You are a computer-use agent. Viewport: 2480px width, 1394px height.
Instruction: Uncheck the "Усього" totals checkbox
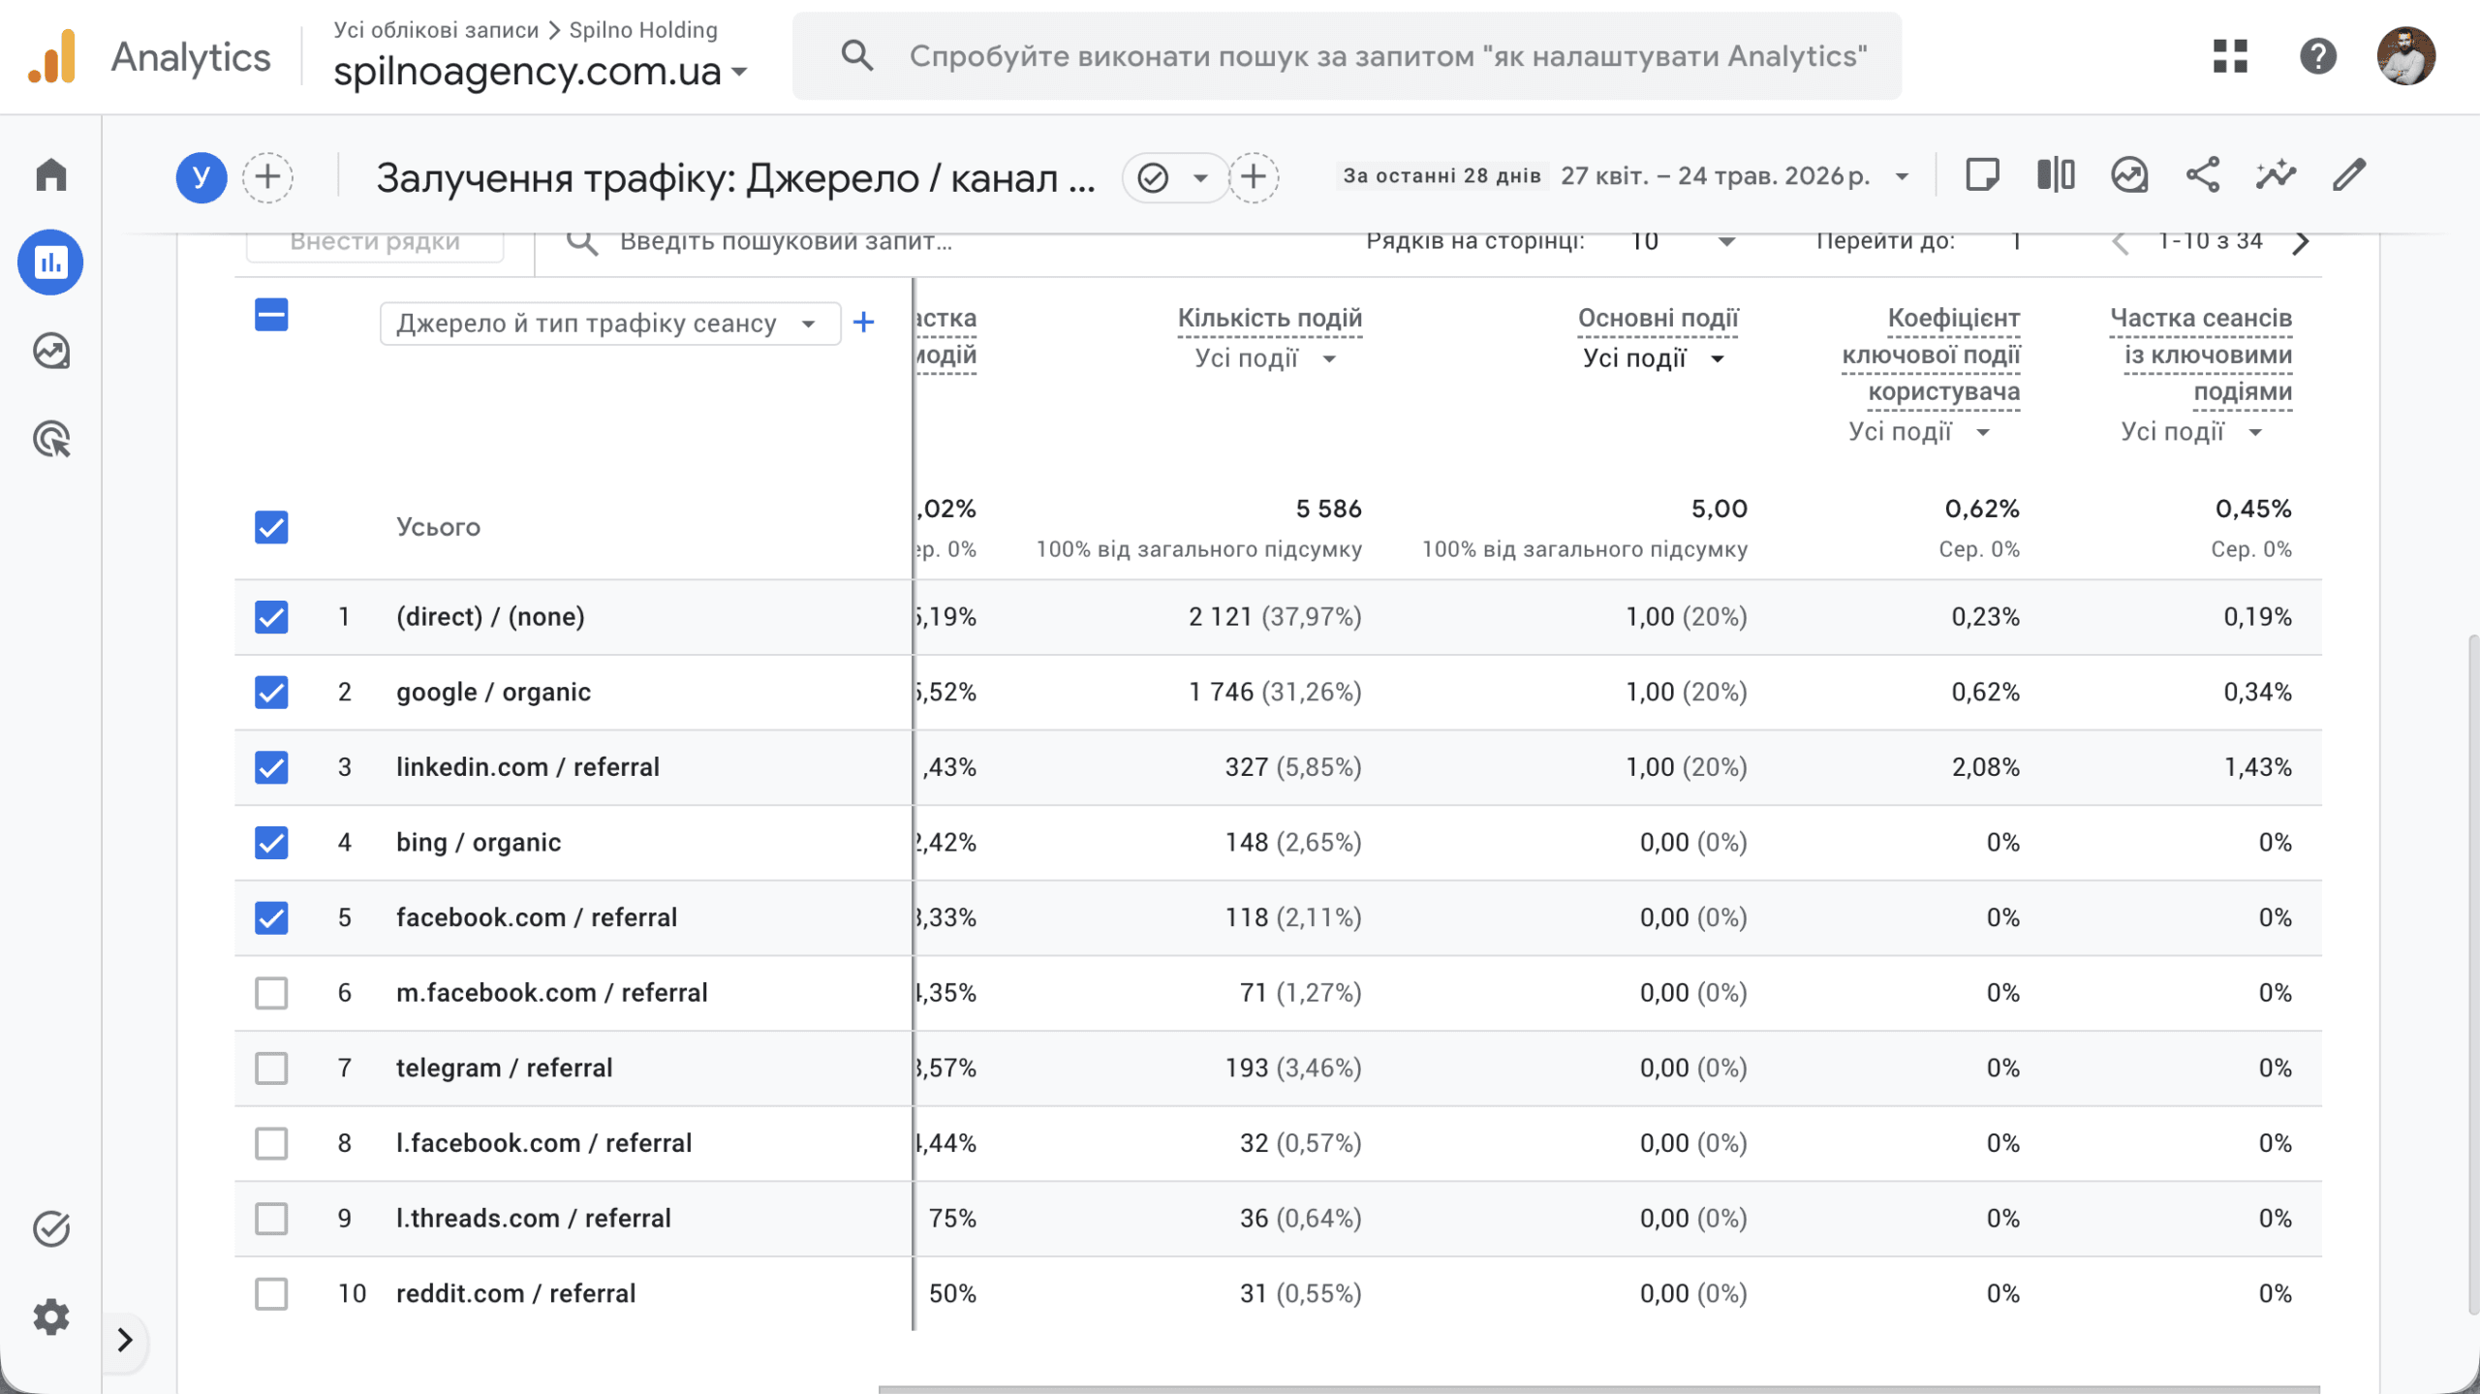(271, 527)
